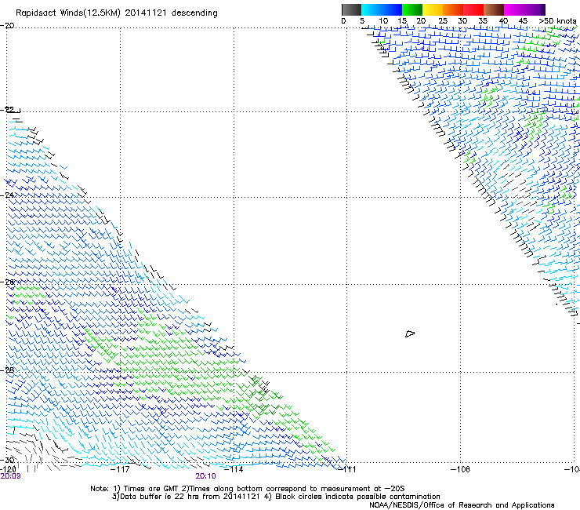Click the small island outline on the map
Viewport: 580px width, 510px height.
coord(410,333)
